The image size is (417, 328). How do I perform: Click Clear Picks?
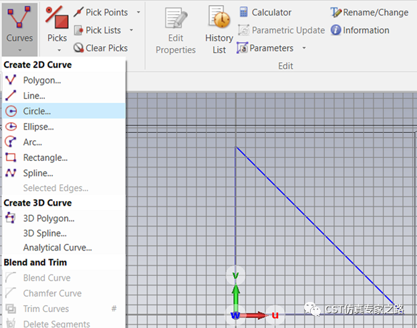coord(100,48)
